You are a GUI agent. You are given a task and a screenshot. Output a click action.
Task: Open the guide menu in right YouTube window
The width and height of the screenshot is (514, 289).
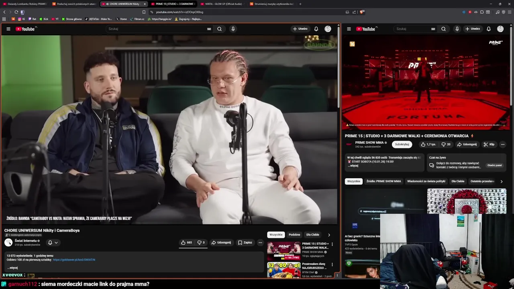pyautogui.click(x=349, y=29)
